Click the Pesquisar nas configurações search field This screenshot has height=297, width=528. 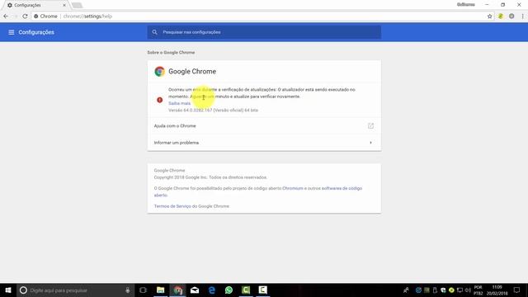pyautogui.click(x=264, y=32)
